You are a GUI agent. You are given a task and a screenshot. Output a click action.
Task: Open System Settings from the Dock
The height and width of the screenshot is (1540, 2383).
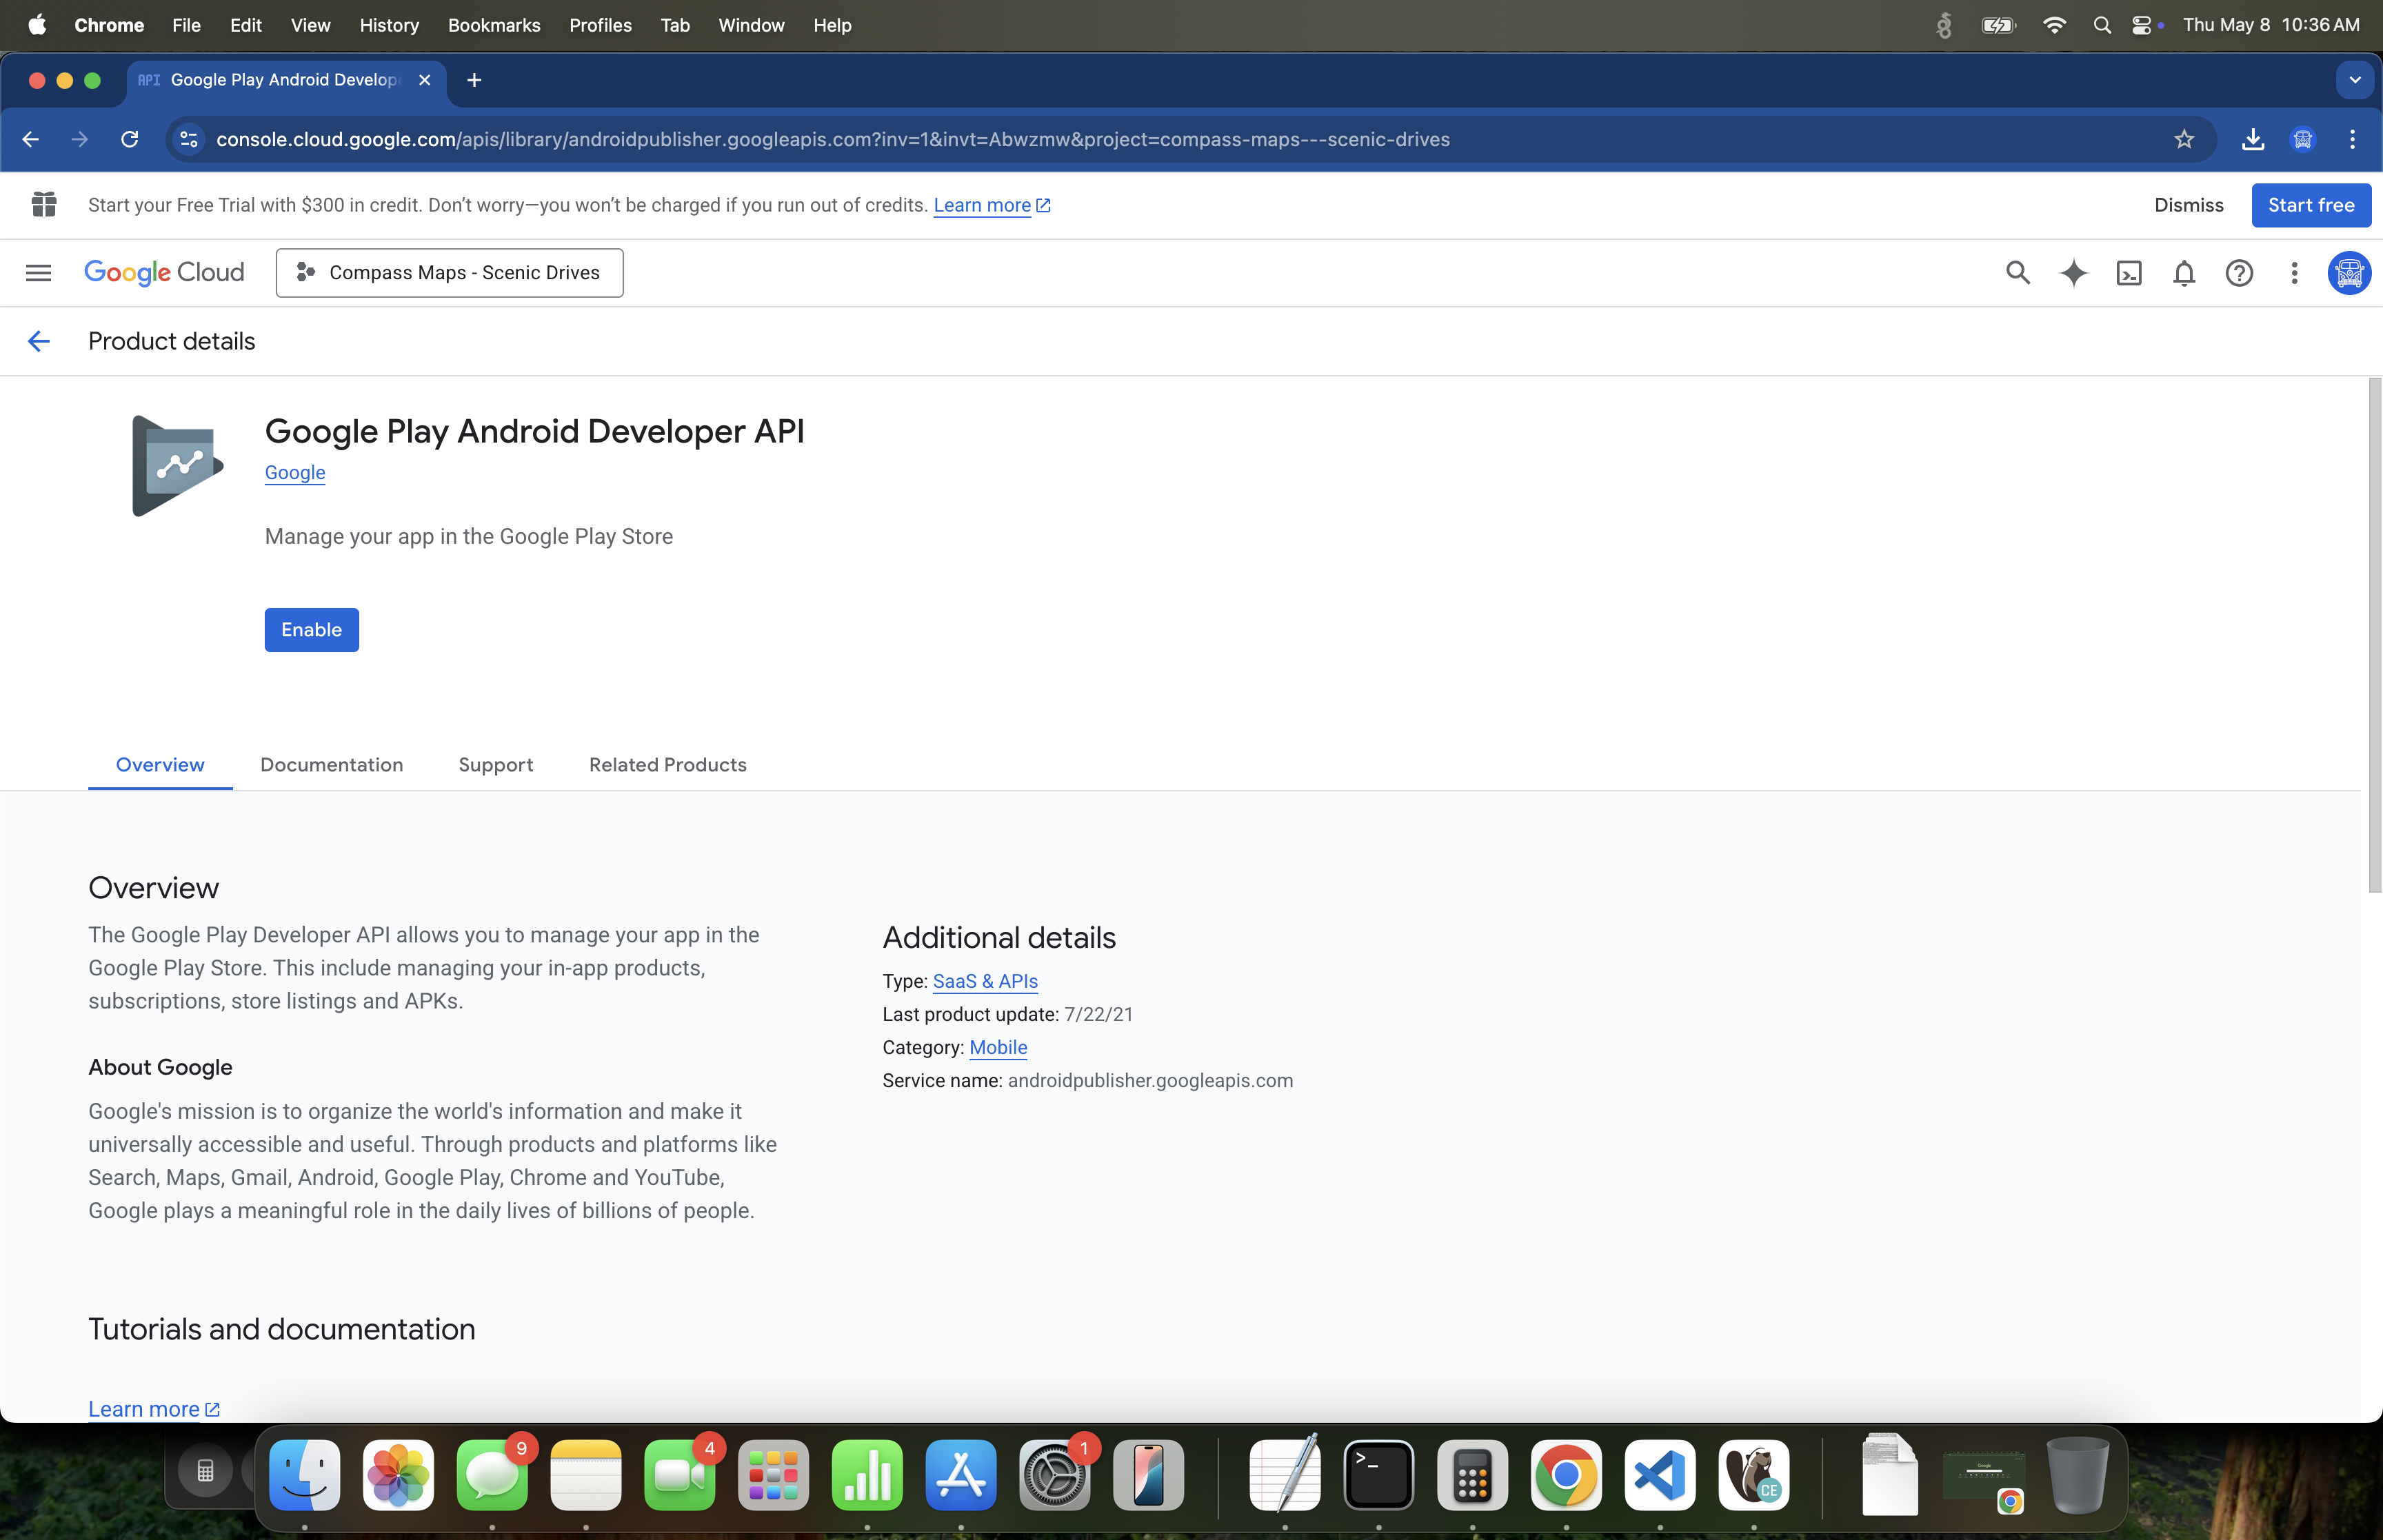(x=1054, y=1475)
